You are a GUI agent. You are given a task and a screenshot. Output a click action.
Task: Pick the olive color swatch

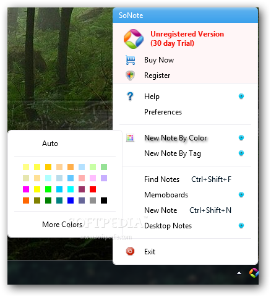(x=37, y=200)
